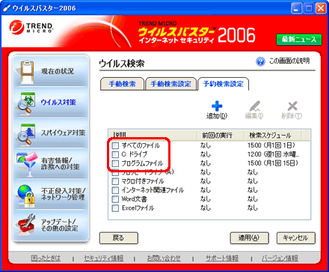Viewport: 329px width, 272px height.
Task: Check the すべてのファイル checkbox
Action: [115, 145]
